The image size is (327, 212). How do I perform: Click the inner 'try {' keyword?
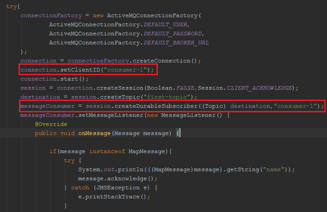pos(72,160)
